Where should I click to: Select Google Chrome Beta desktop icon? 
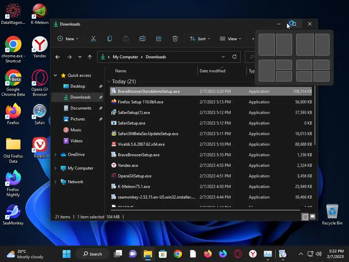(13, 83)
